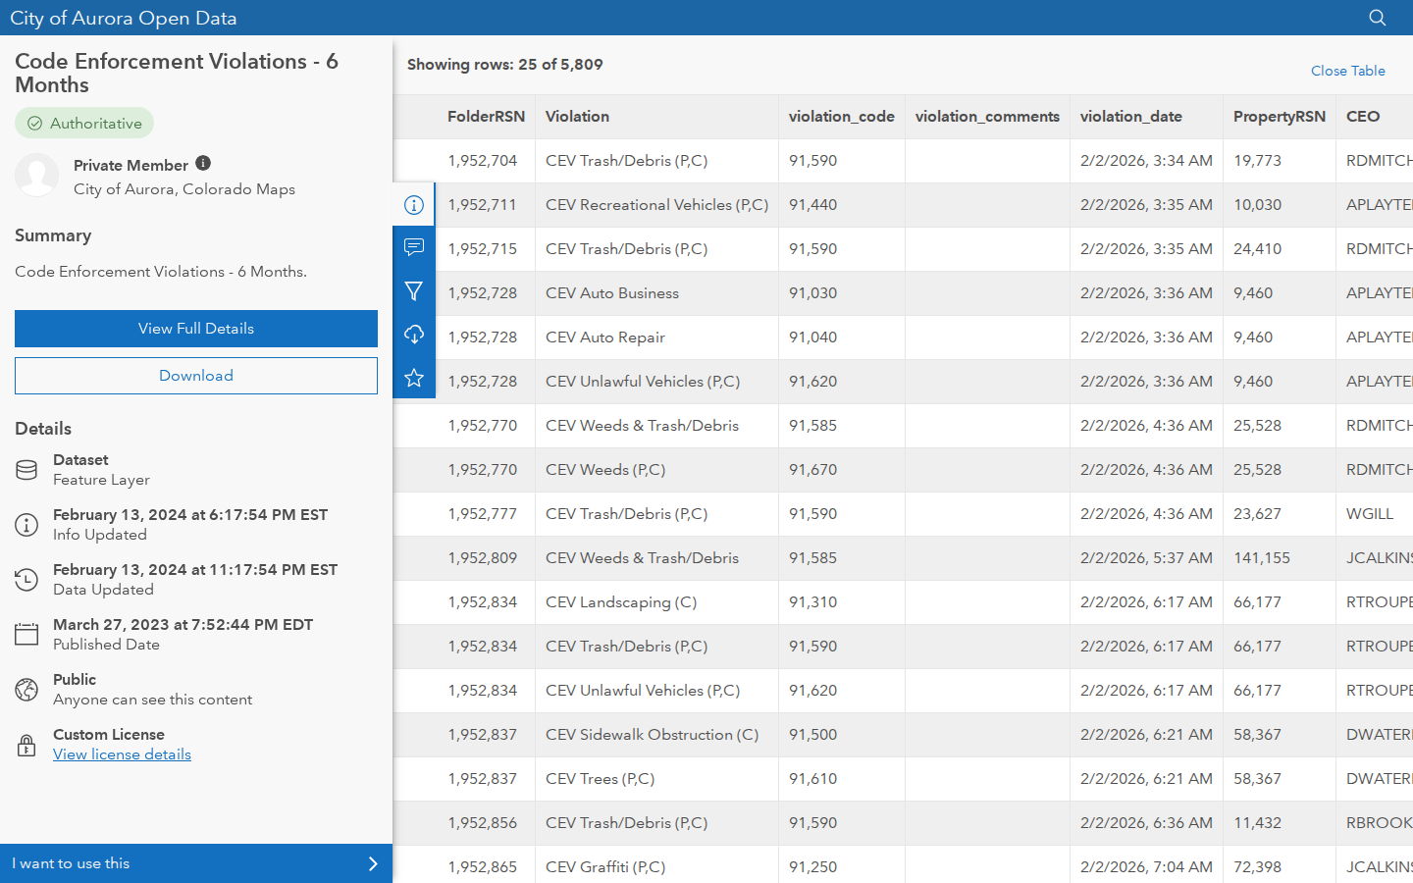The image size is (1413, 883).
Task: Expand the 'I want to use this' bar
Action: click(x=196, y=863)
